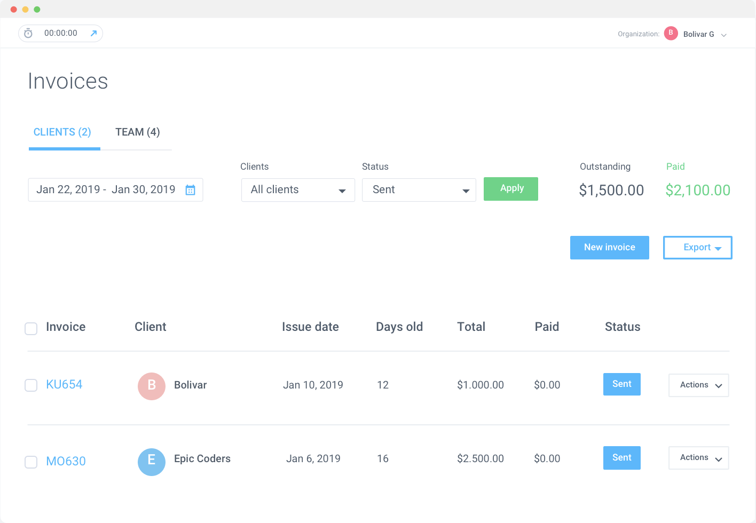
Task: Check the box for invoice KU654
Action: [x=31, y=385]
